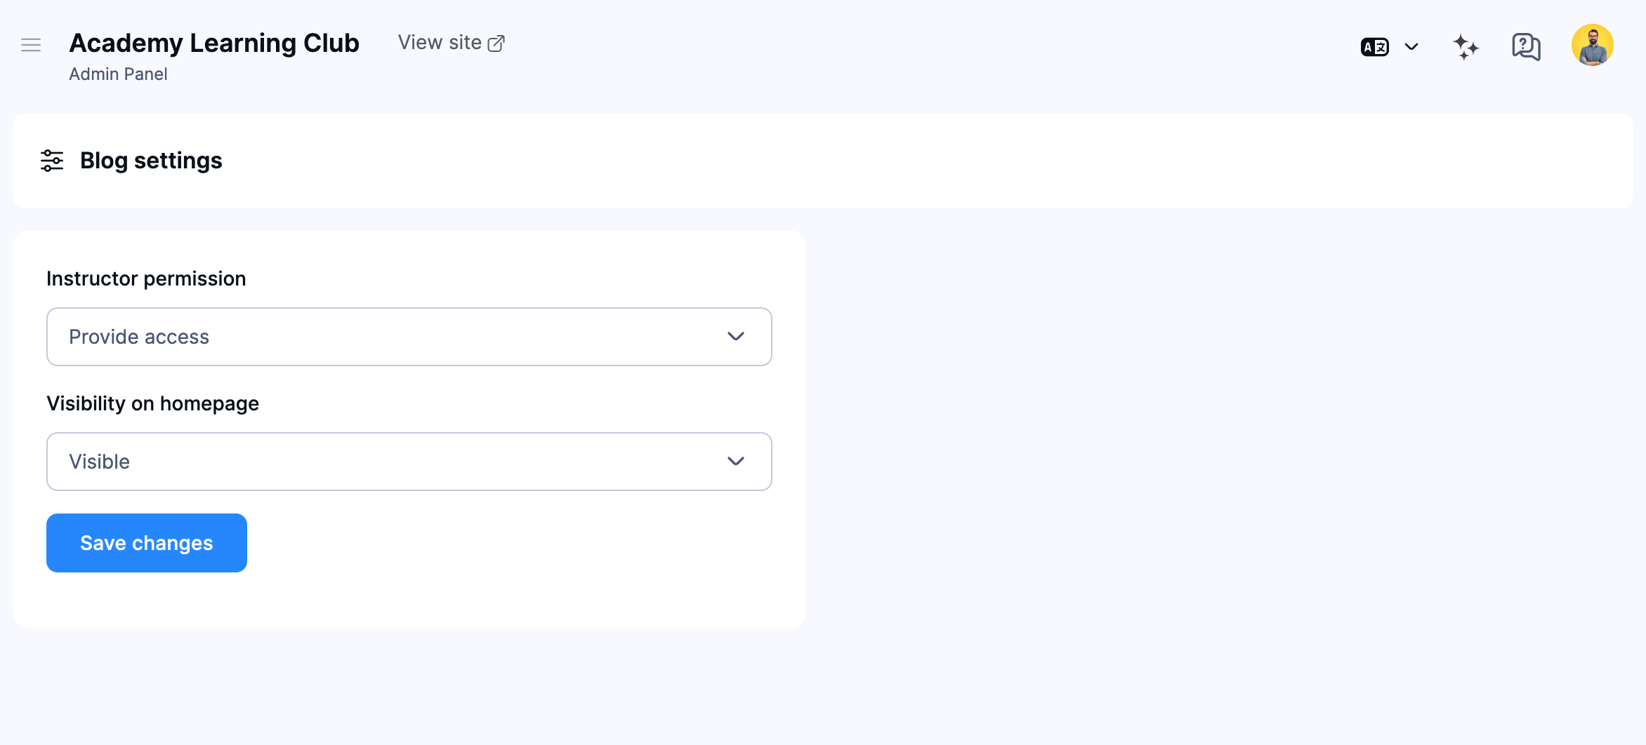Click the Academy Learning Club title
Screen dimensions: 1646x745
pos(213,42)
